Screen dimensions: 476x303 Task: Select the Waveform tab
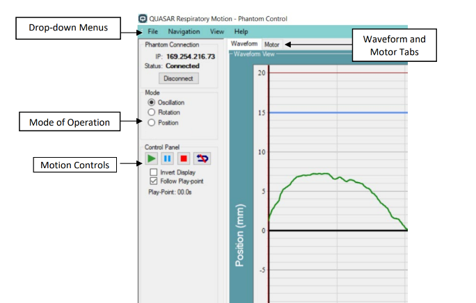point(244,44)
